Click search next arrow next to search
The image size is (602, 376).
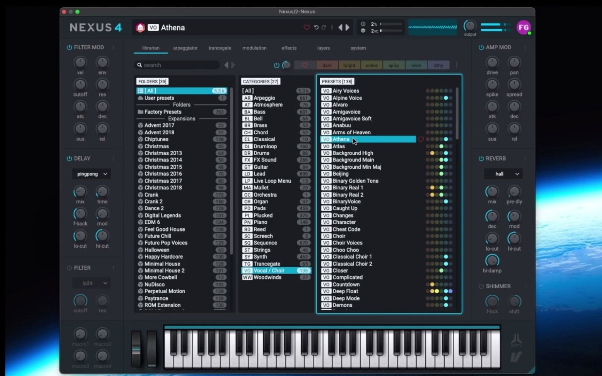[x=233, y=65]
